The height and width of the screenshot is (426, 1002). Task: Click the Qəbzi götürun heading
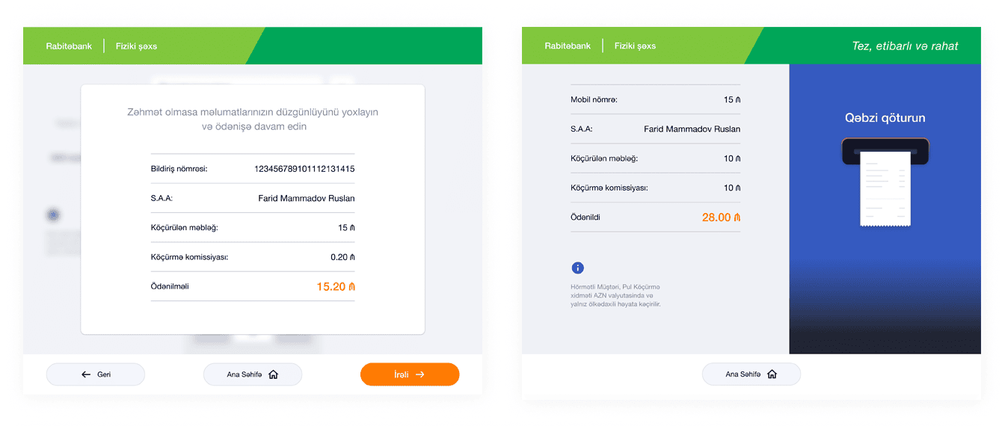click(x=885, y=118)
